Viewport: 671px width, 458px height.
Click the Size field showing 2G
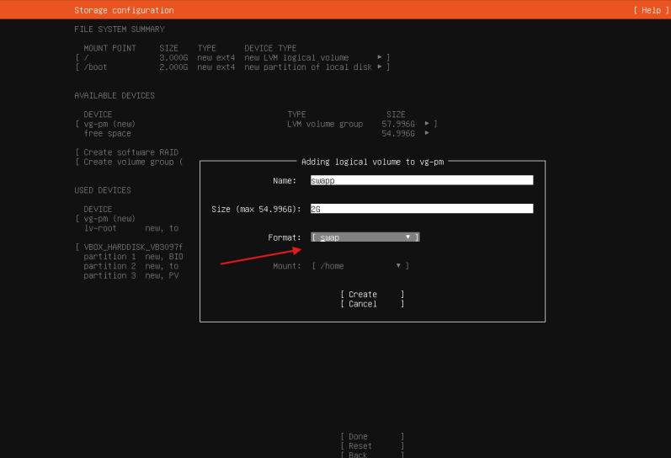421,209
